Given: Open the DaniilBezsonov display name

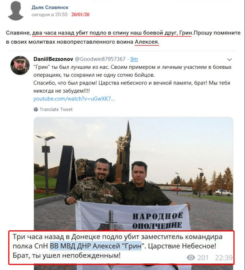Looking at the screenshot, I should 53,59.
